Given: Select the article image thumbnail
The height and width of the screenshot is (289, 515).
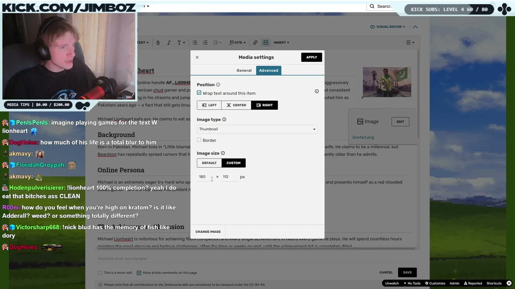Looking at the screenshot, I should pyautogui.click(x=387, y=82).
